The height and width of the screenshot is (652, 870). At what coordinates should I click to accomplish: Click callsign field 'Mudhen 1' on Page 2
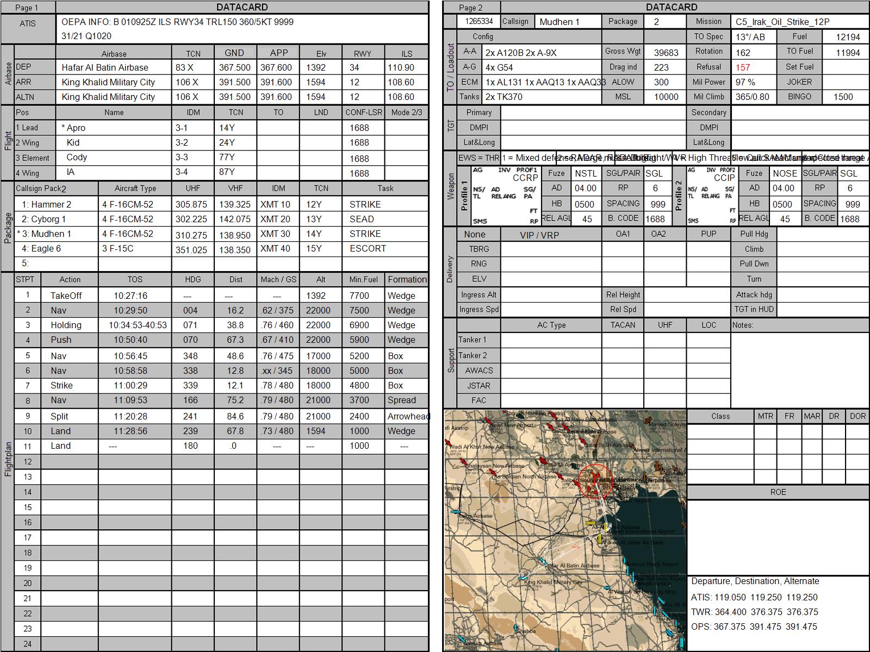560,22
